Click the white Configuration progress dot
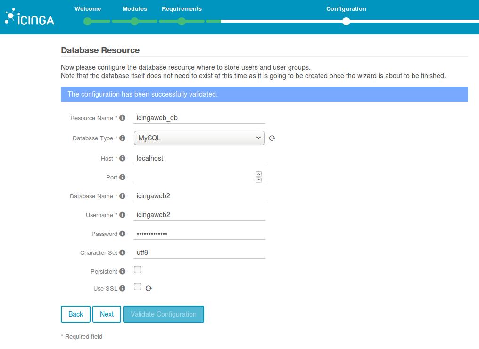This screenshot has height=349, width=479. tap(346, 21)
